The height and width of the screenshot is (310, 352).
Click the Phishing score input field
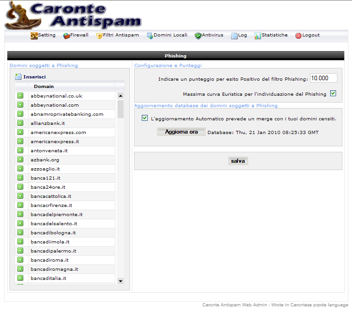click(323, 78)
